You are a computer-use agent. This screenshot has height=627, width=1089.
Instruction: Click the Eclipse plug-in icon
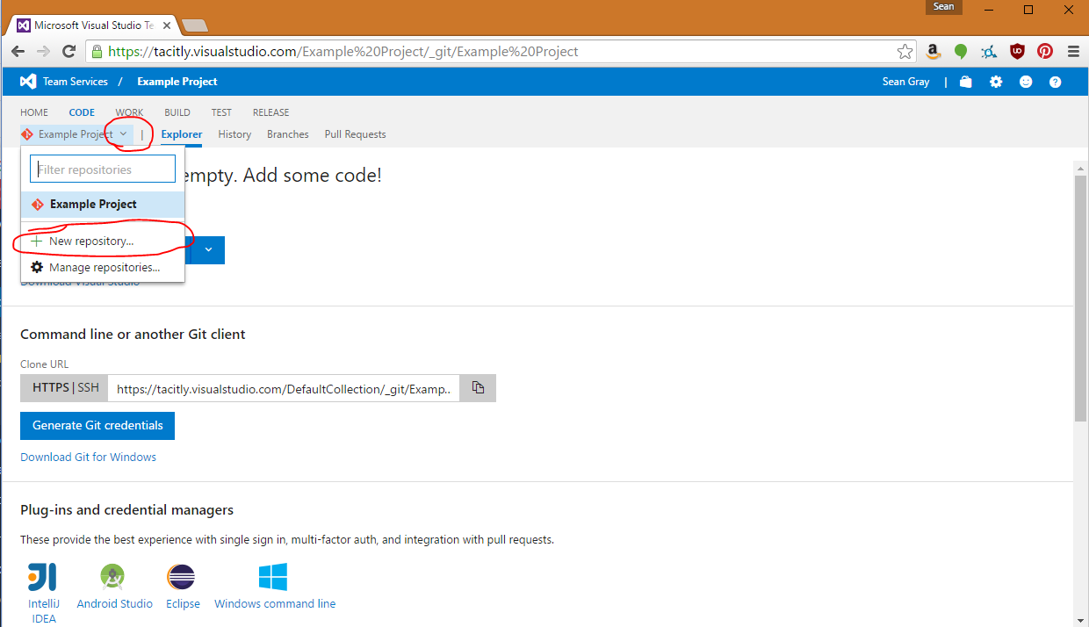point(181,577)
